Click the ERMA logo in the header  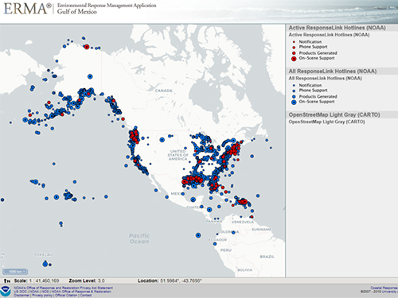tap(27, 9)
